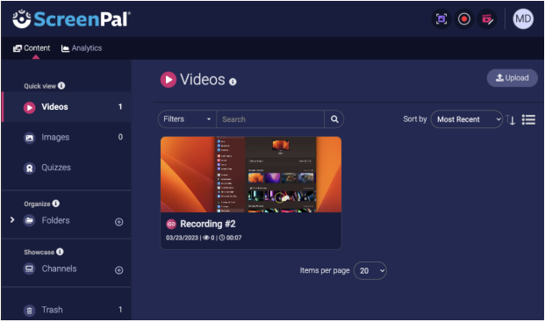The height and width of the screenshot is (322, 545).
Task: Open the Recording #2 video thumbnail
Action: click(x=251, y=175)
